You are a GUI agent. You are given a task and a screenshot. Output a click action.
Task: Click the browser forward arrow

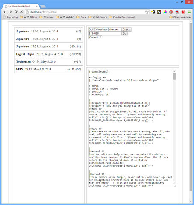pos(10,12)
